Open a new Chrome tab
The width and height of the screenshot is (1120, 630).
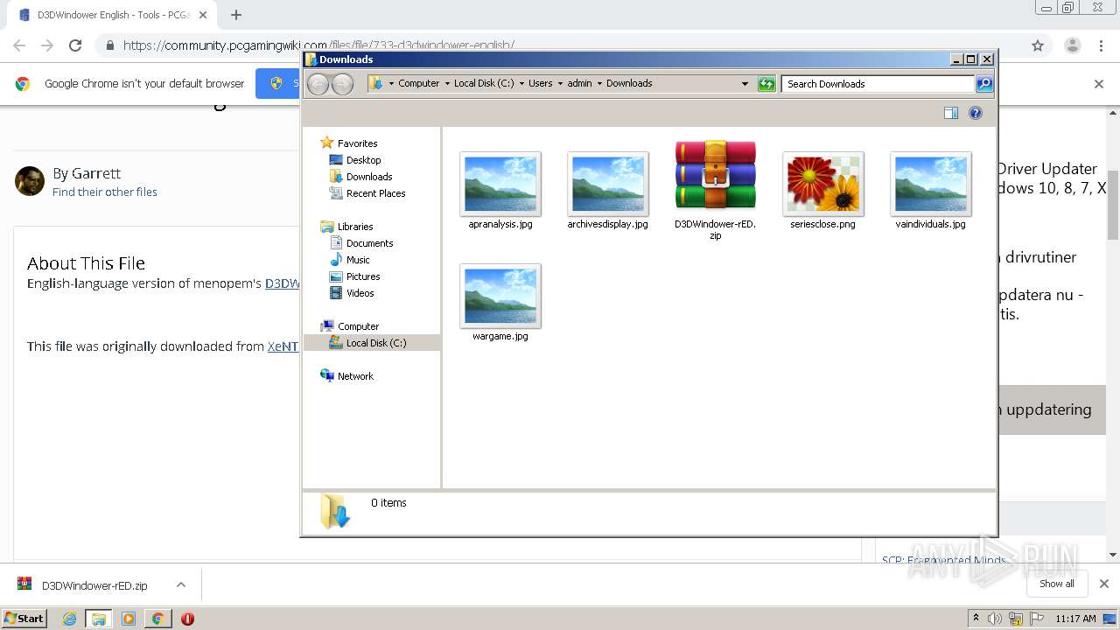236,15
